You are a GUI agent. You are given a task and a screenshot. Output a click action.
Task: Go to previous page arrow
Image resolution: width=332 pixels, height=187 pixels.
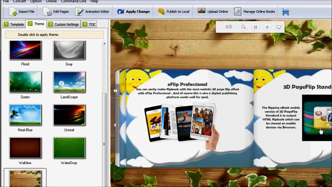click(115, 125)
